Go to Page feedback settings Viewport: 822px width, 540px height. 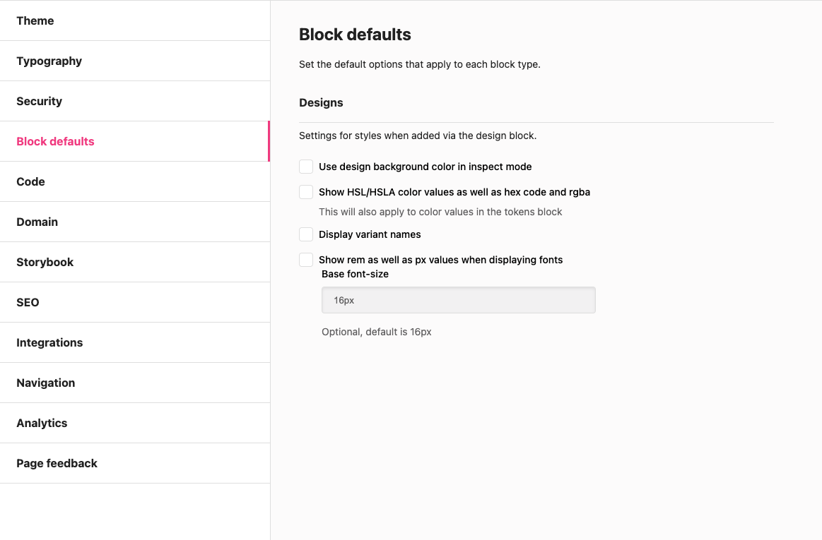[135, 464]
